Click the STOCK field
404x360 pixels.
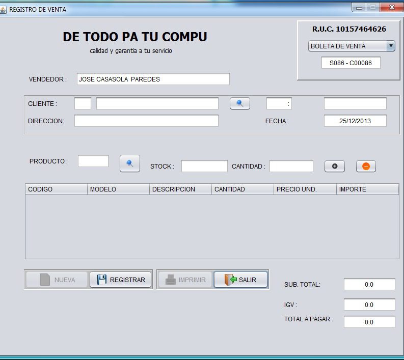coord(204,166)
